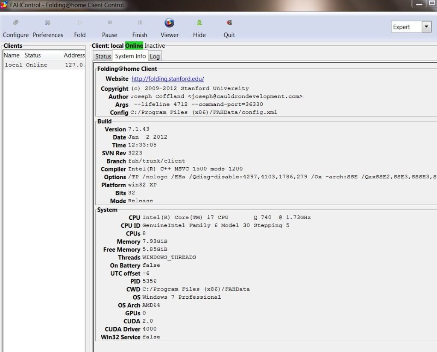Click the CUDA Driver value 4000

point(150,329)
